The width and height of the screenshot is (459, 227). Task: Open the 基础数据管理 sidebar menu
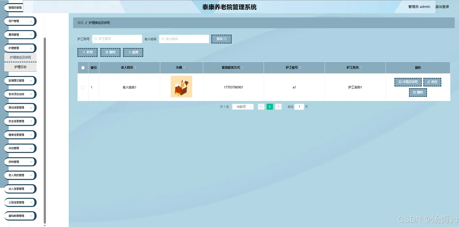(20, 216)
